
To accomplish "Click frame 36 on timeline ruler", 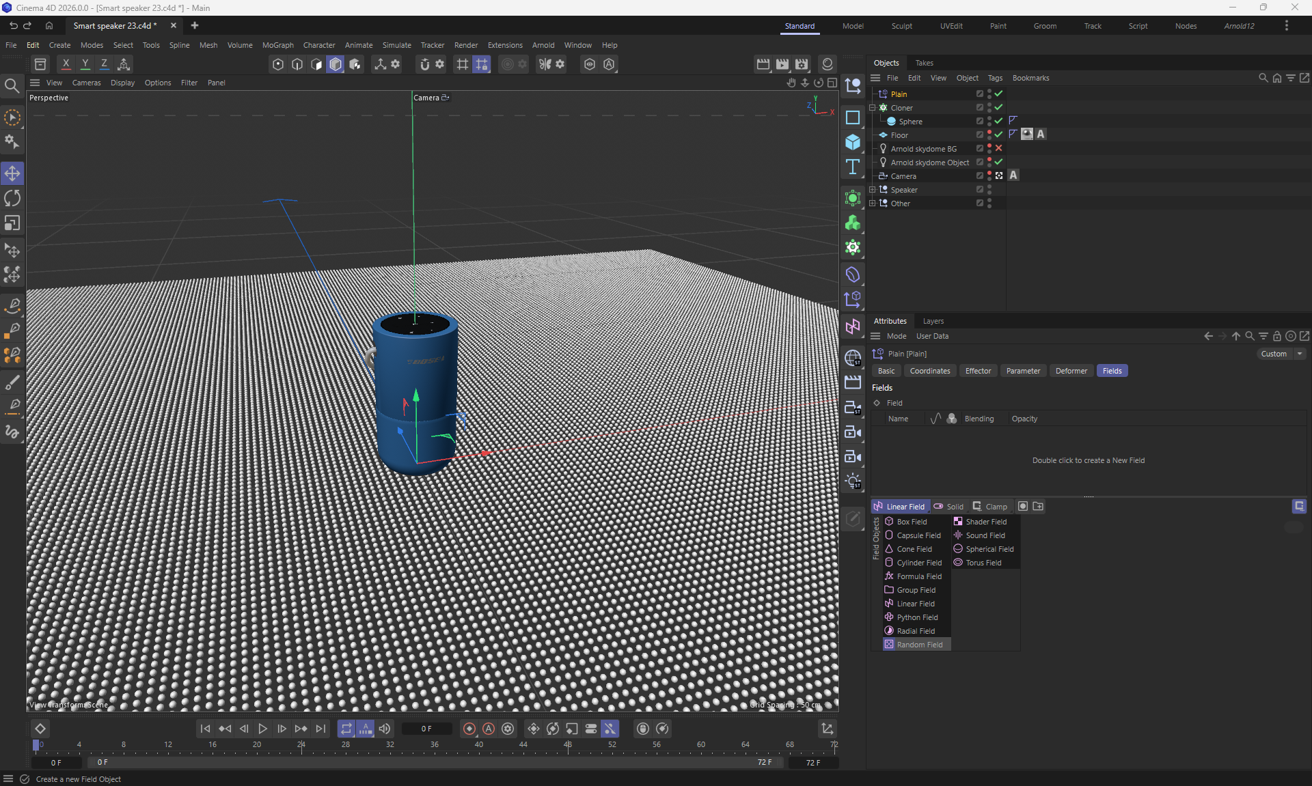I will click(435, 745).
